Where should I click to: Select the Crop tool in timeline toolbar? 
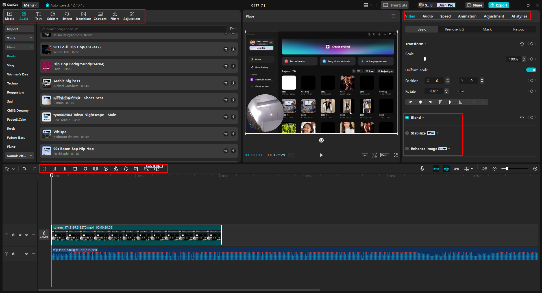click(136, 169)
